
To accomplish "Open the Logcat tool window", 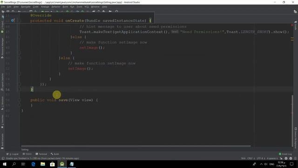I will (13, 154).
